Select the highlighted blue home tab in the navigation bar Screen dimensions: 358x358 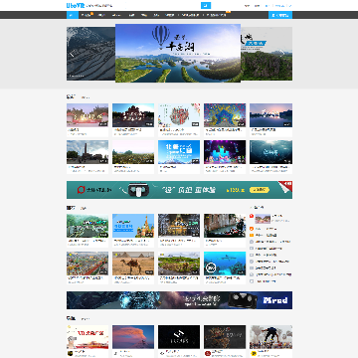(73, 15)
